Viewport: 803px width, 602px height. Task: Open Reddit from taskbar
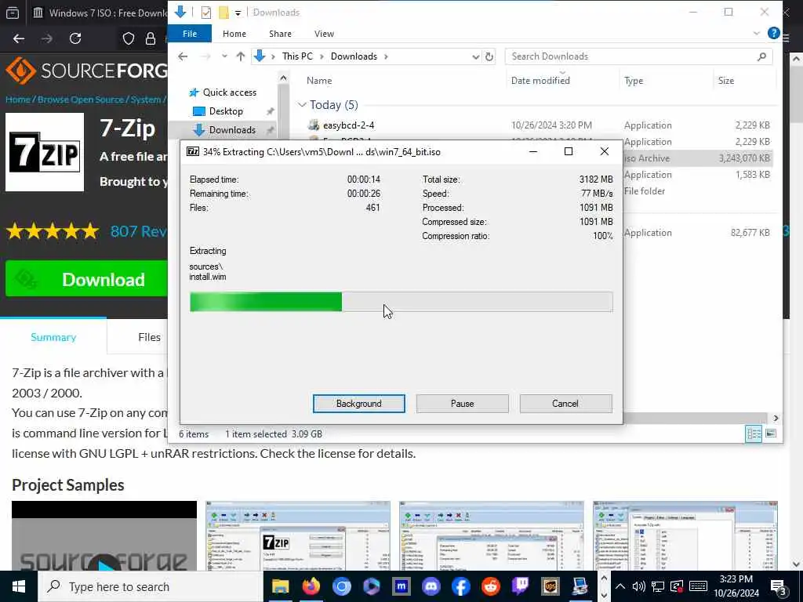[491, 586]
